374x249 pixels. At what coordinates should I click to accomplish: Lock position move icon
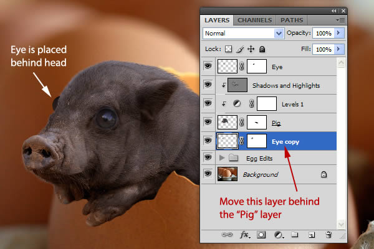pyautogui.click(x=251, y=49)
